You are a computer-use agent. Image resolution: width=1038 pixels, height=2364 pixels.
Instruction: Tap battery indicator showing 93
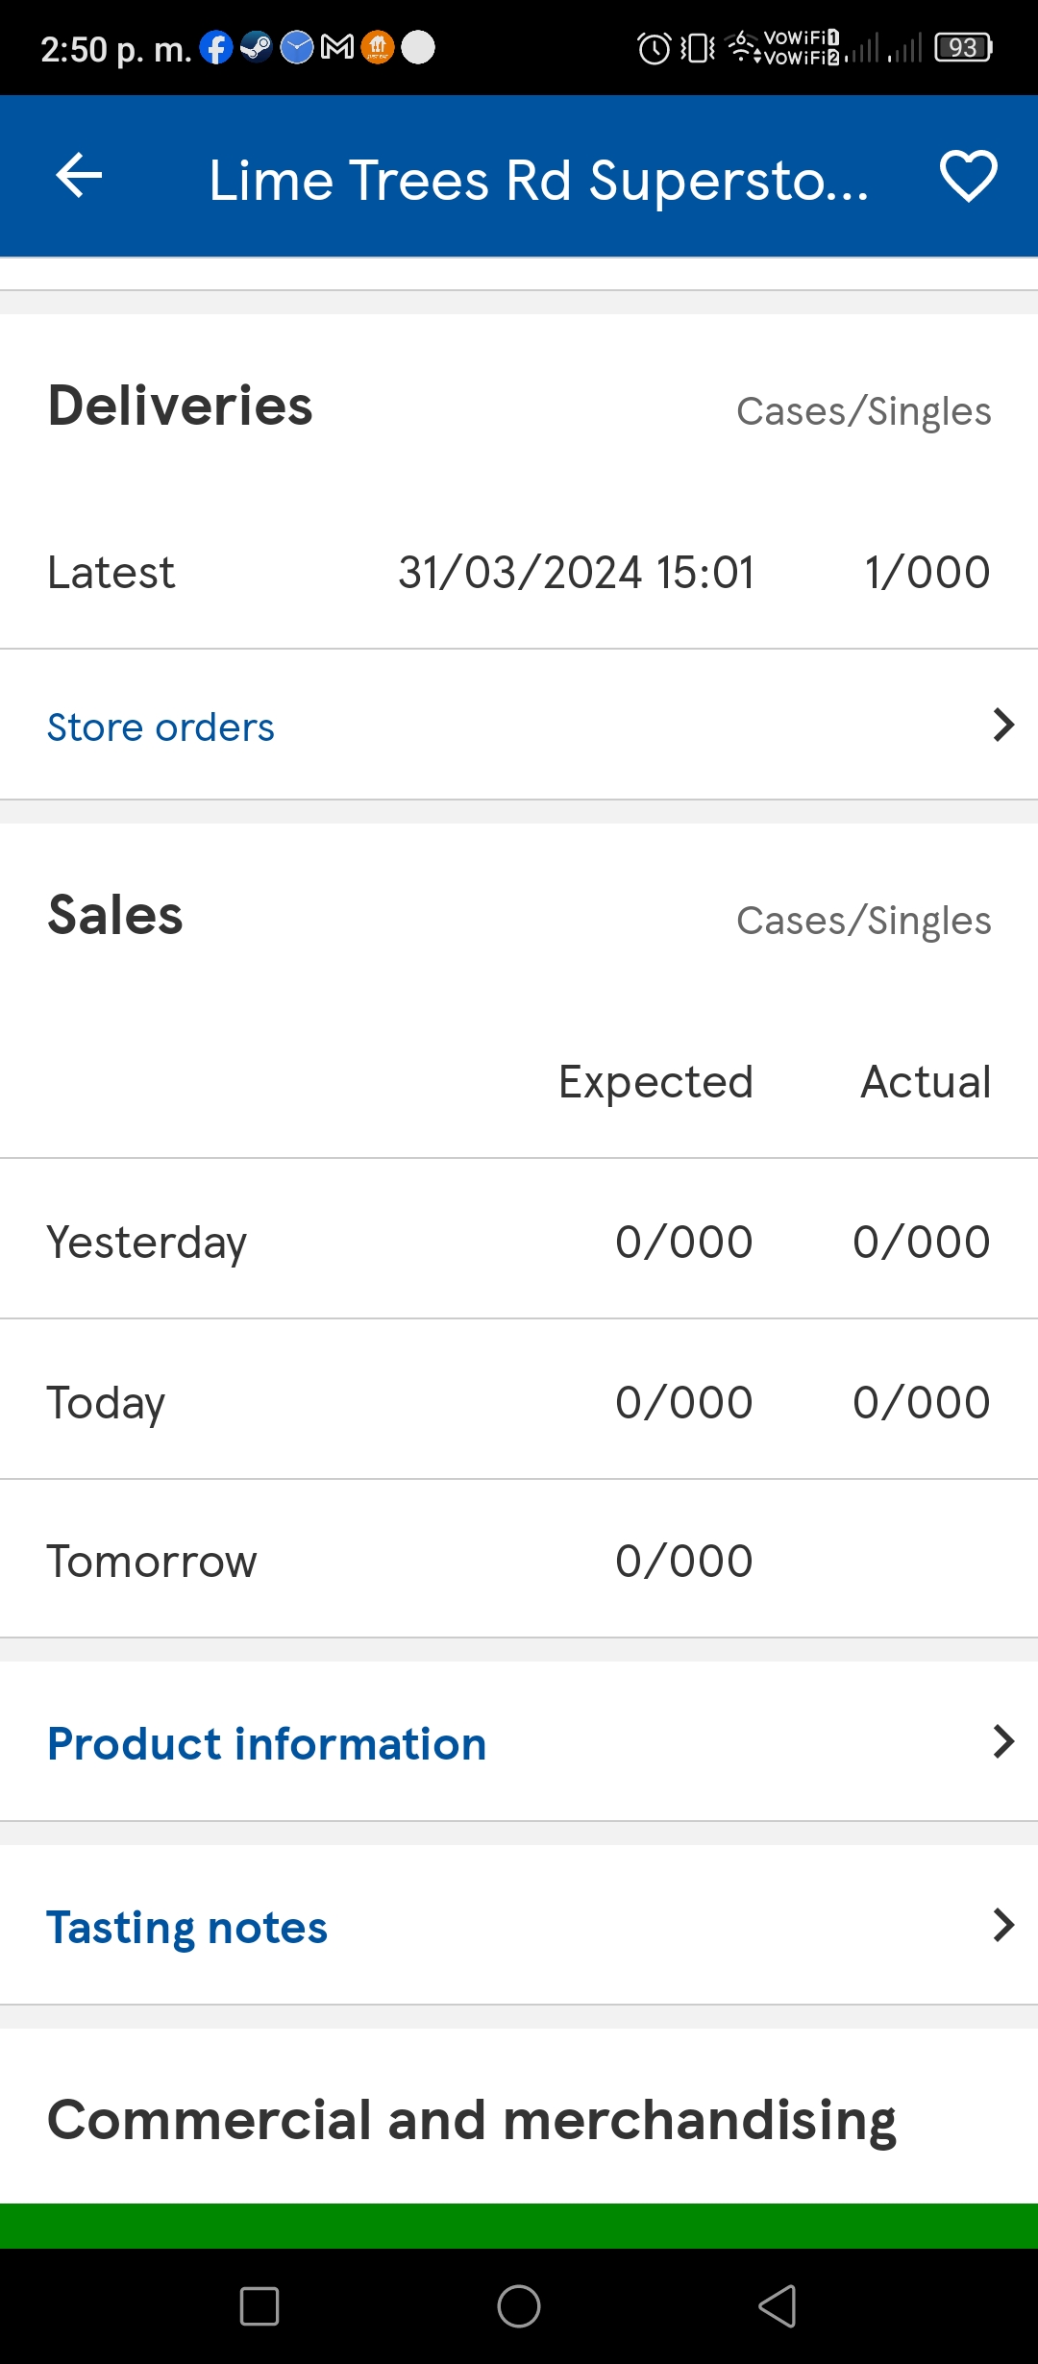pos(963,47)
